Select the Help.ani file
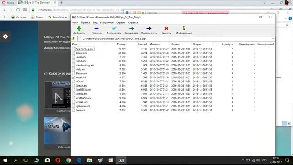293x165 pixels. pos(81,69)
